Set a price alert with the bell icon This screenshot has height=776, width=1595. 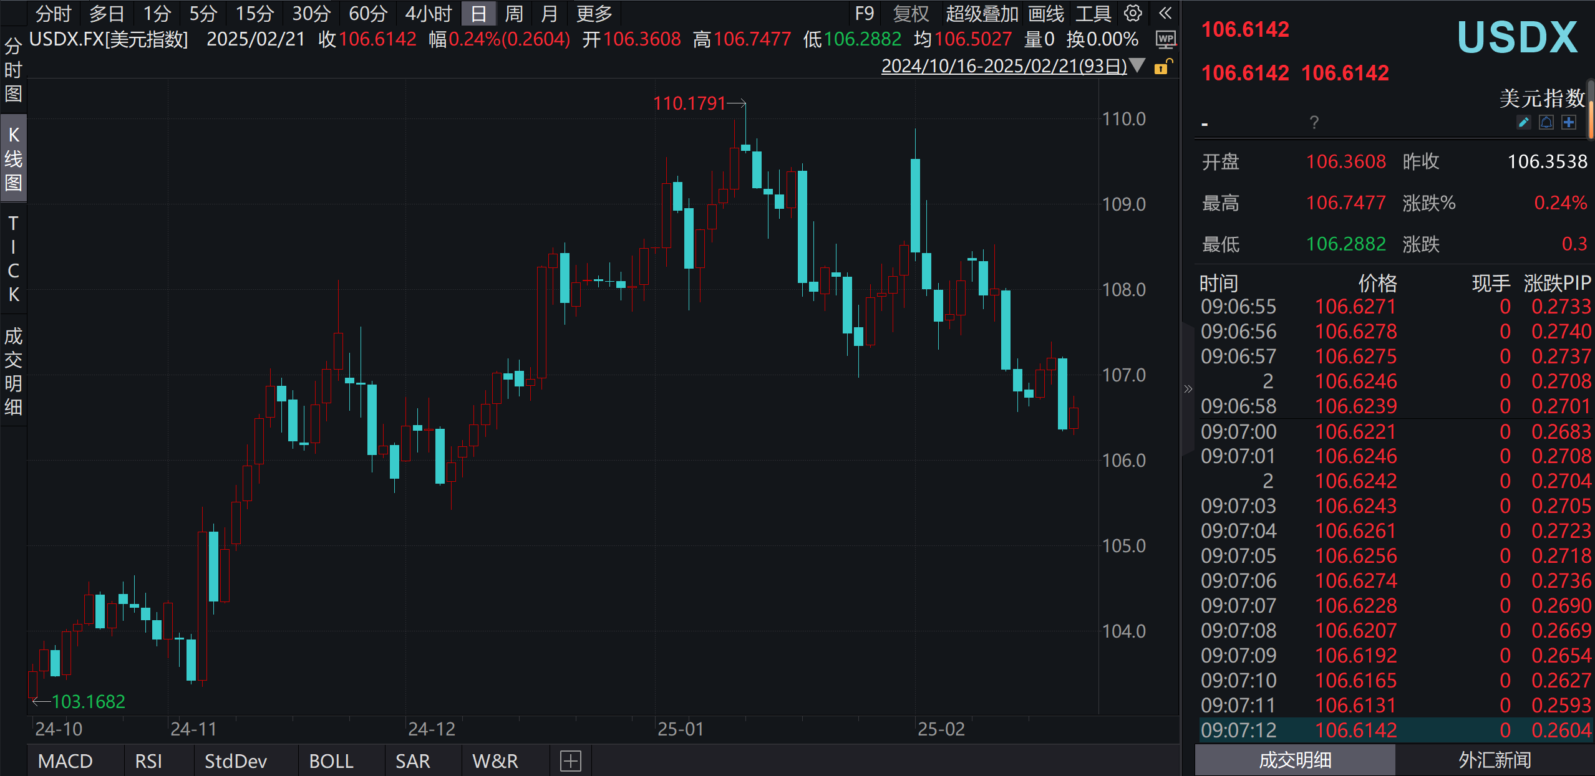tap(1546, 122)
